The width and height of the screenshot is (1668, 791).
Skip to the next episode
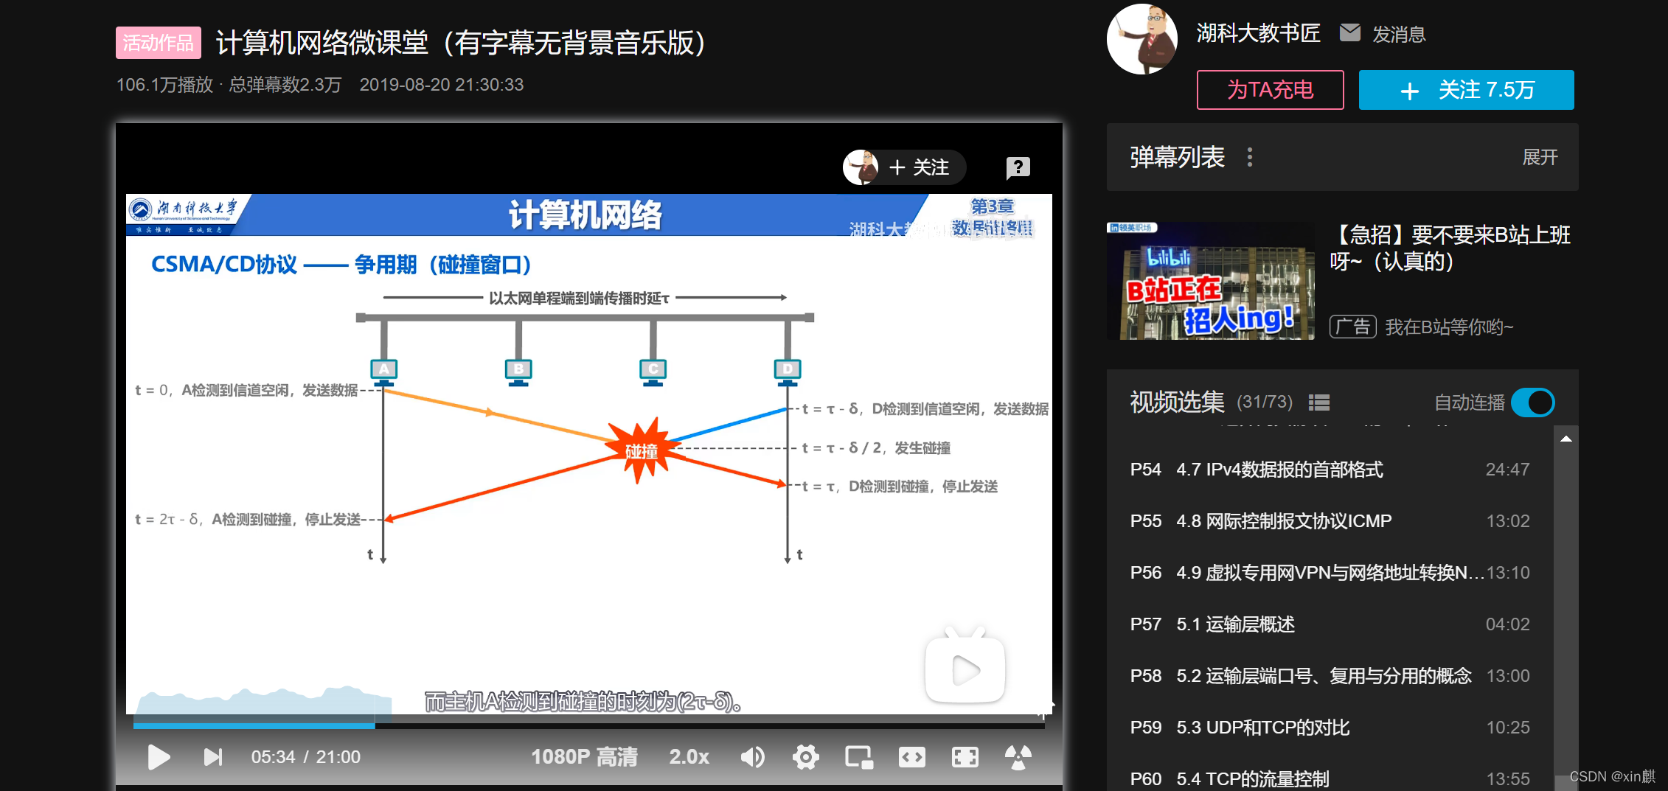212,756
